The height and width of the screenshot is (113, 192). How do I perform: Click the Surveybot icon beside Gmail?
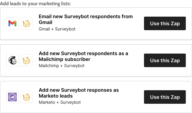click(26, 23)
